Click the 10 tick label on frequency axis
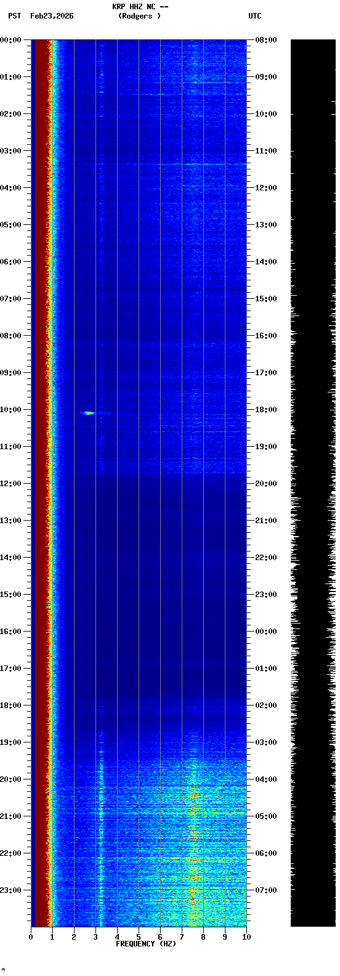 coord(246,937)
